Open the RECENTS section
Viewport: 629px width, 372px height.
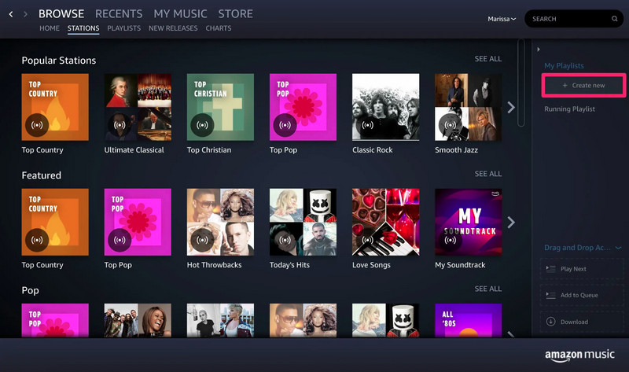(119, 13)
